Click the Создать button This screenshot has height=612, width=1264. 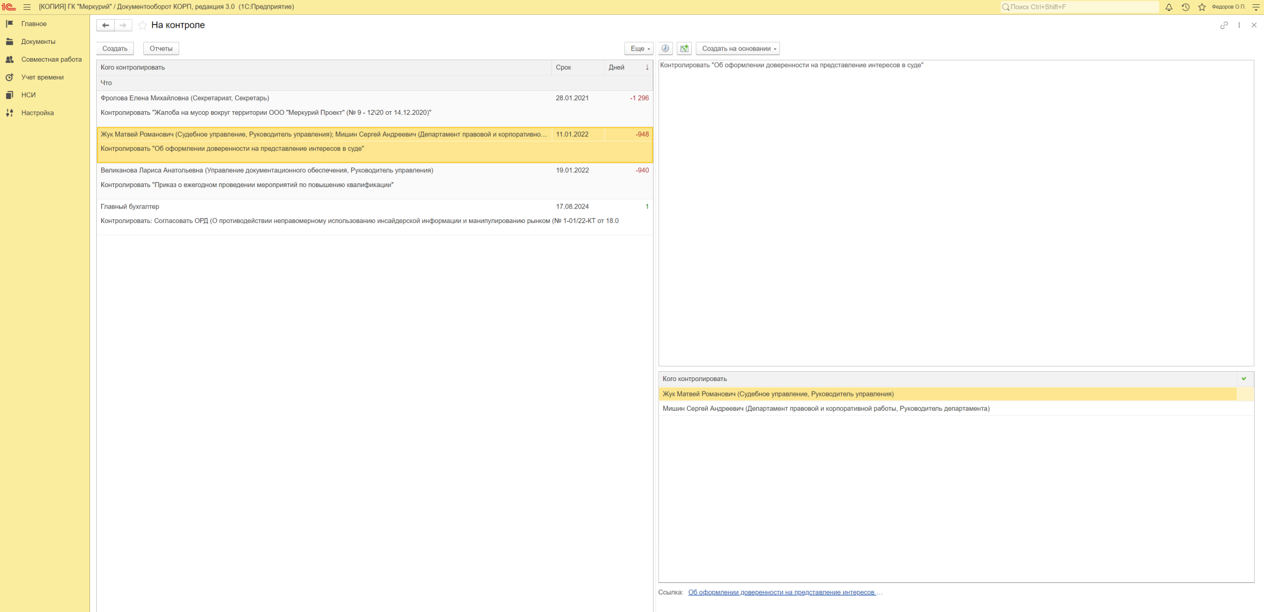point(115,49)
